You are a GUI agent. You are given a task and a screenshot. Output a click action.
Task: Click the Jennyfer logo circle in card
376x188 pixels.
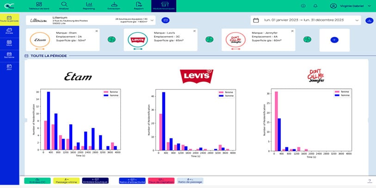pos(236,40)
